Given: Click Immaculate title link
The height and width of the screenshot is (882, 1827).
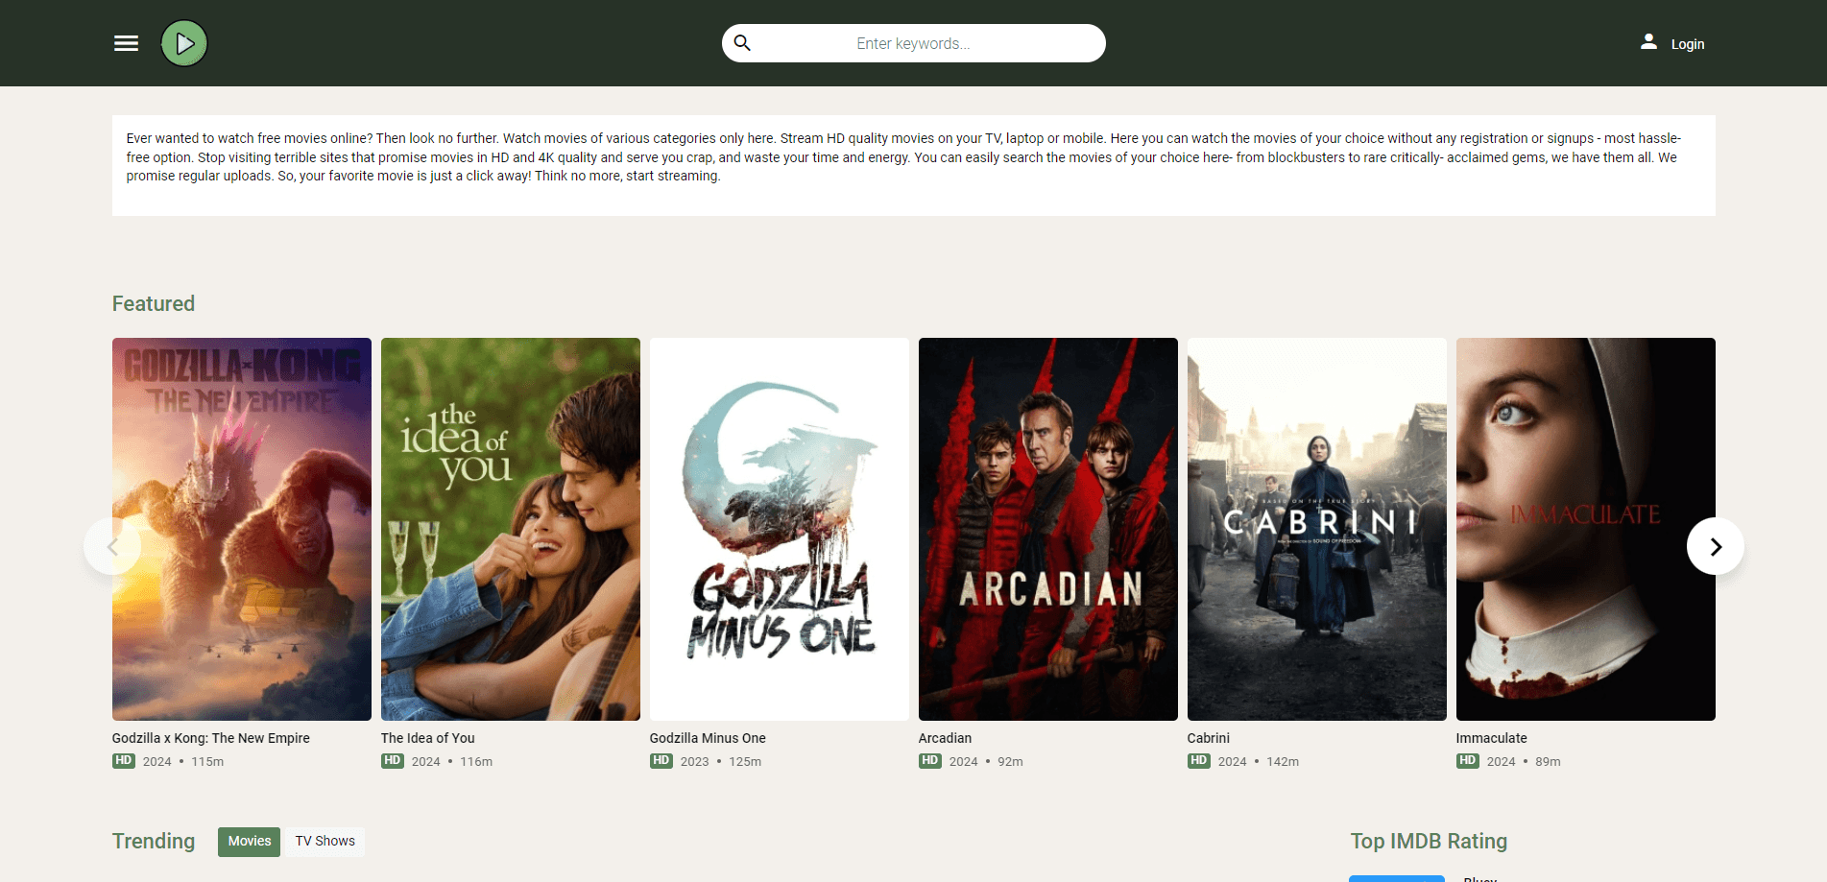Looking at the screenshot, I should pyautogui.click(x=1491, y=738).
